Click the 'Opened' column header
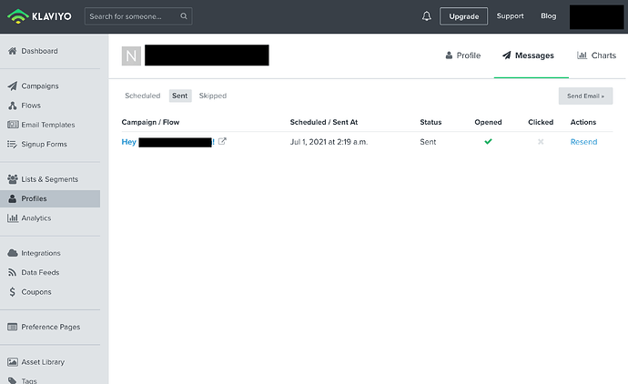The height and width of the screenshot is (384, 628). pos(488,122)
